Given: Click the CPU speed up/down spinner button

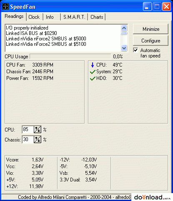Looking at the screenshot, I should pyautogui.click(x=38, y=129).
